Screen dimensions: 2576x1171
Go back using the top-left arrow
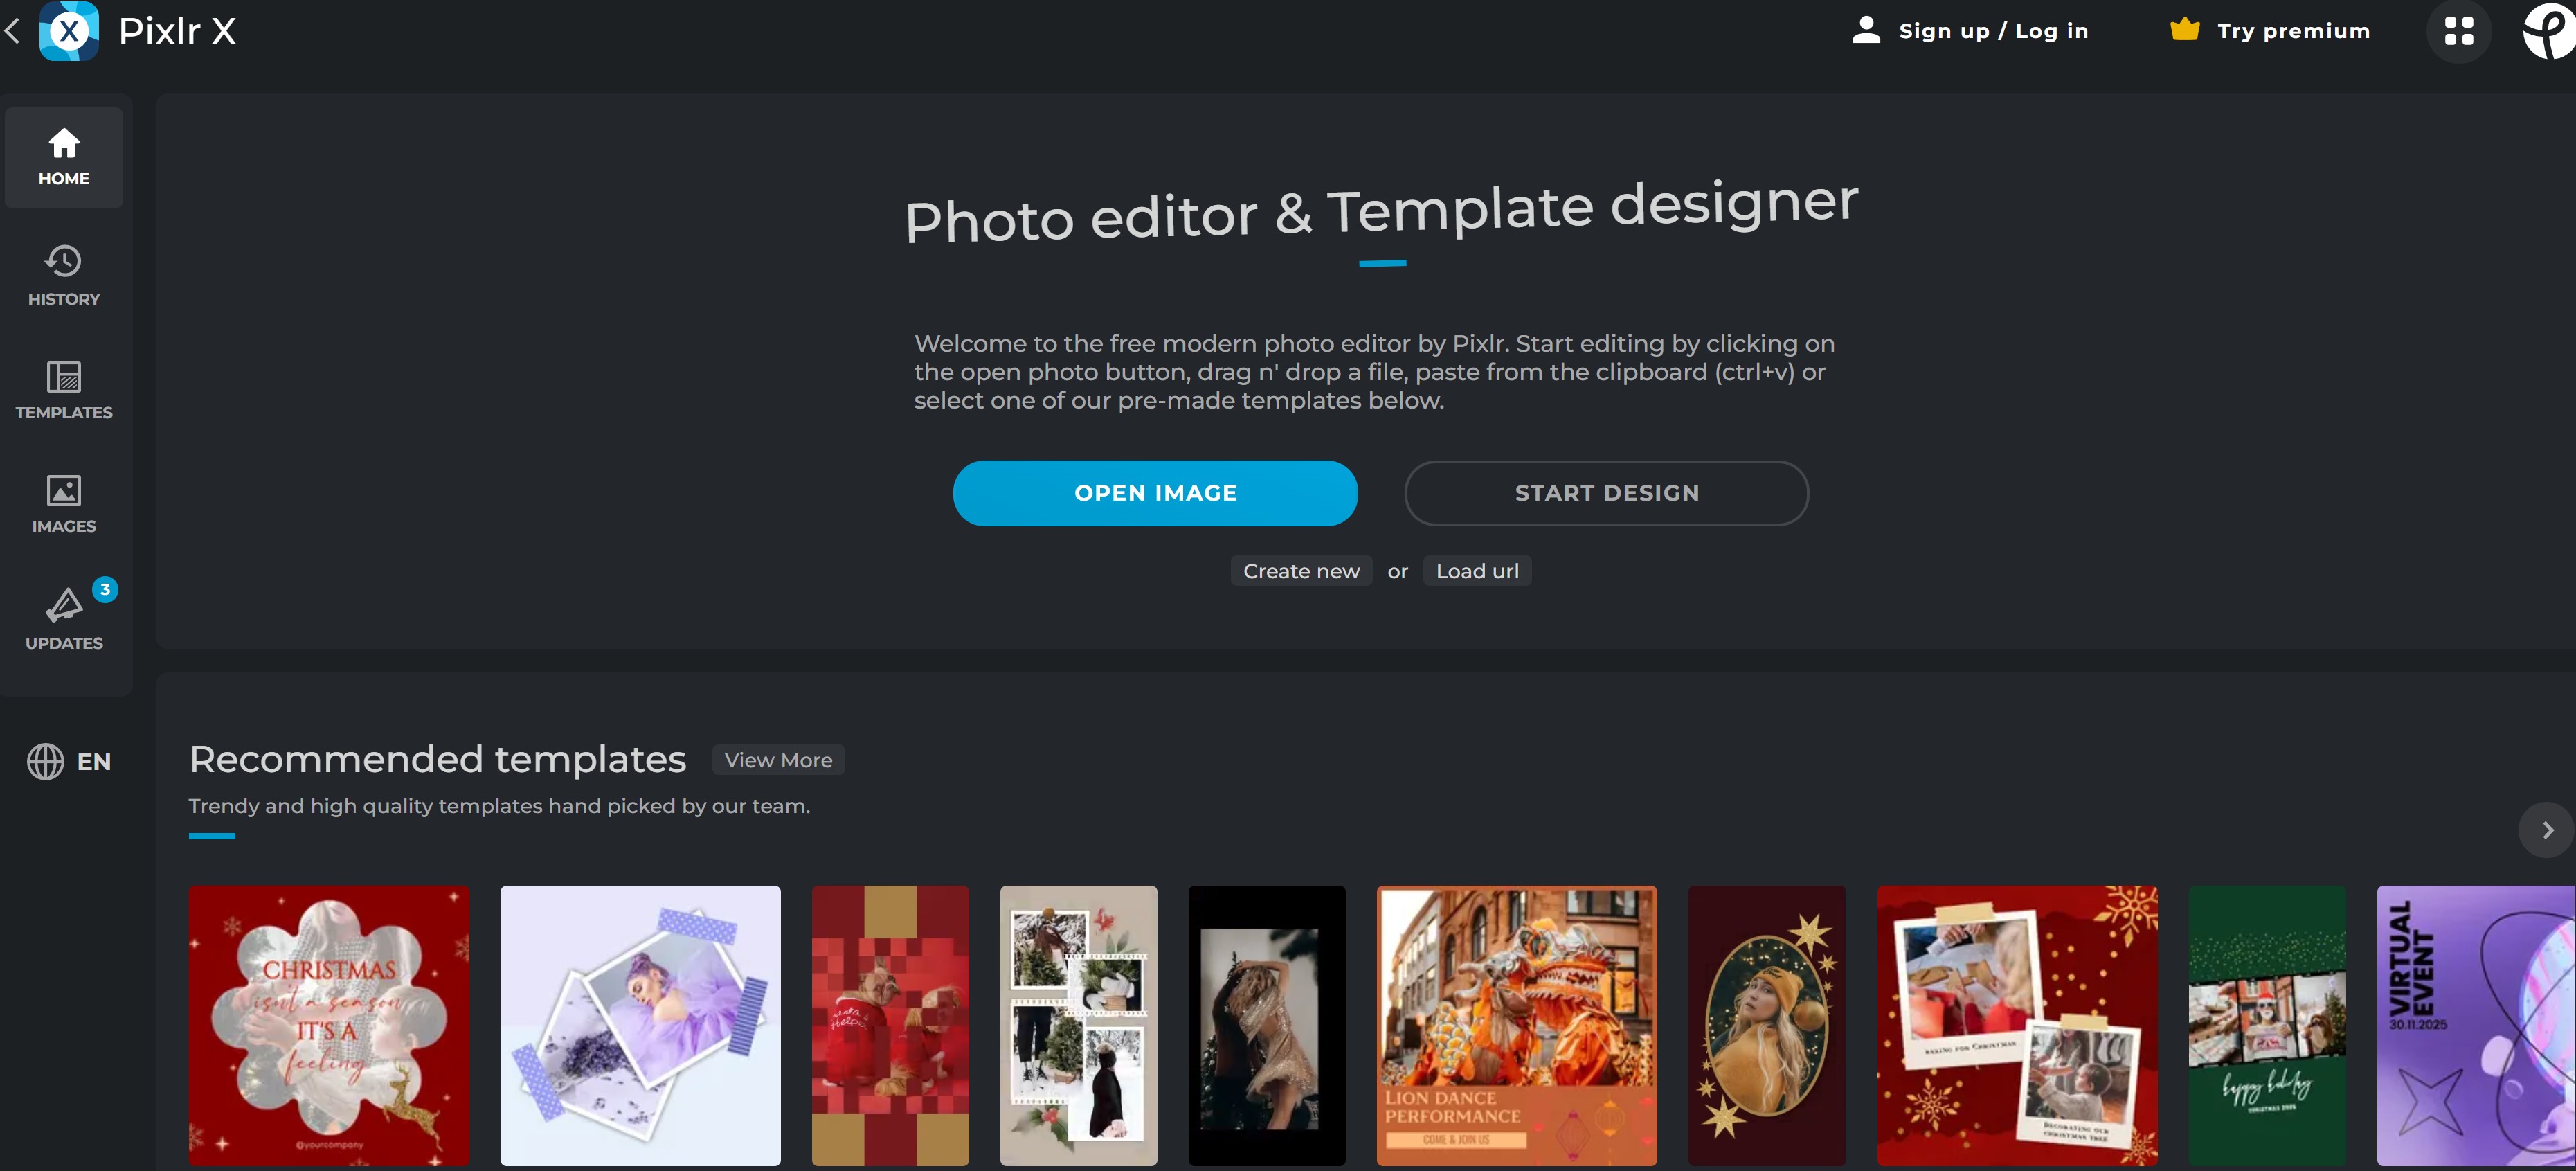pyautogui.click(x=13, y=31)
